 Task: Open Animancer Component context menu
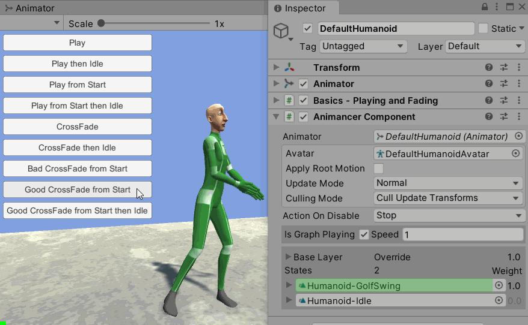518,117
